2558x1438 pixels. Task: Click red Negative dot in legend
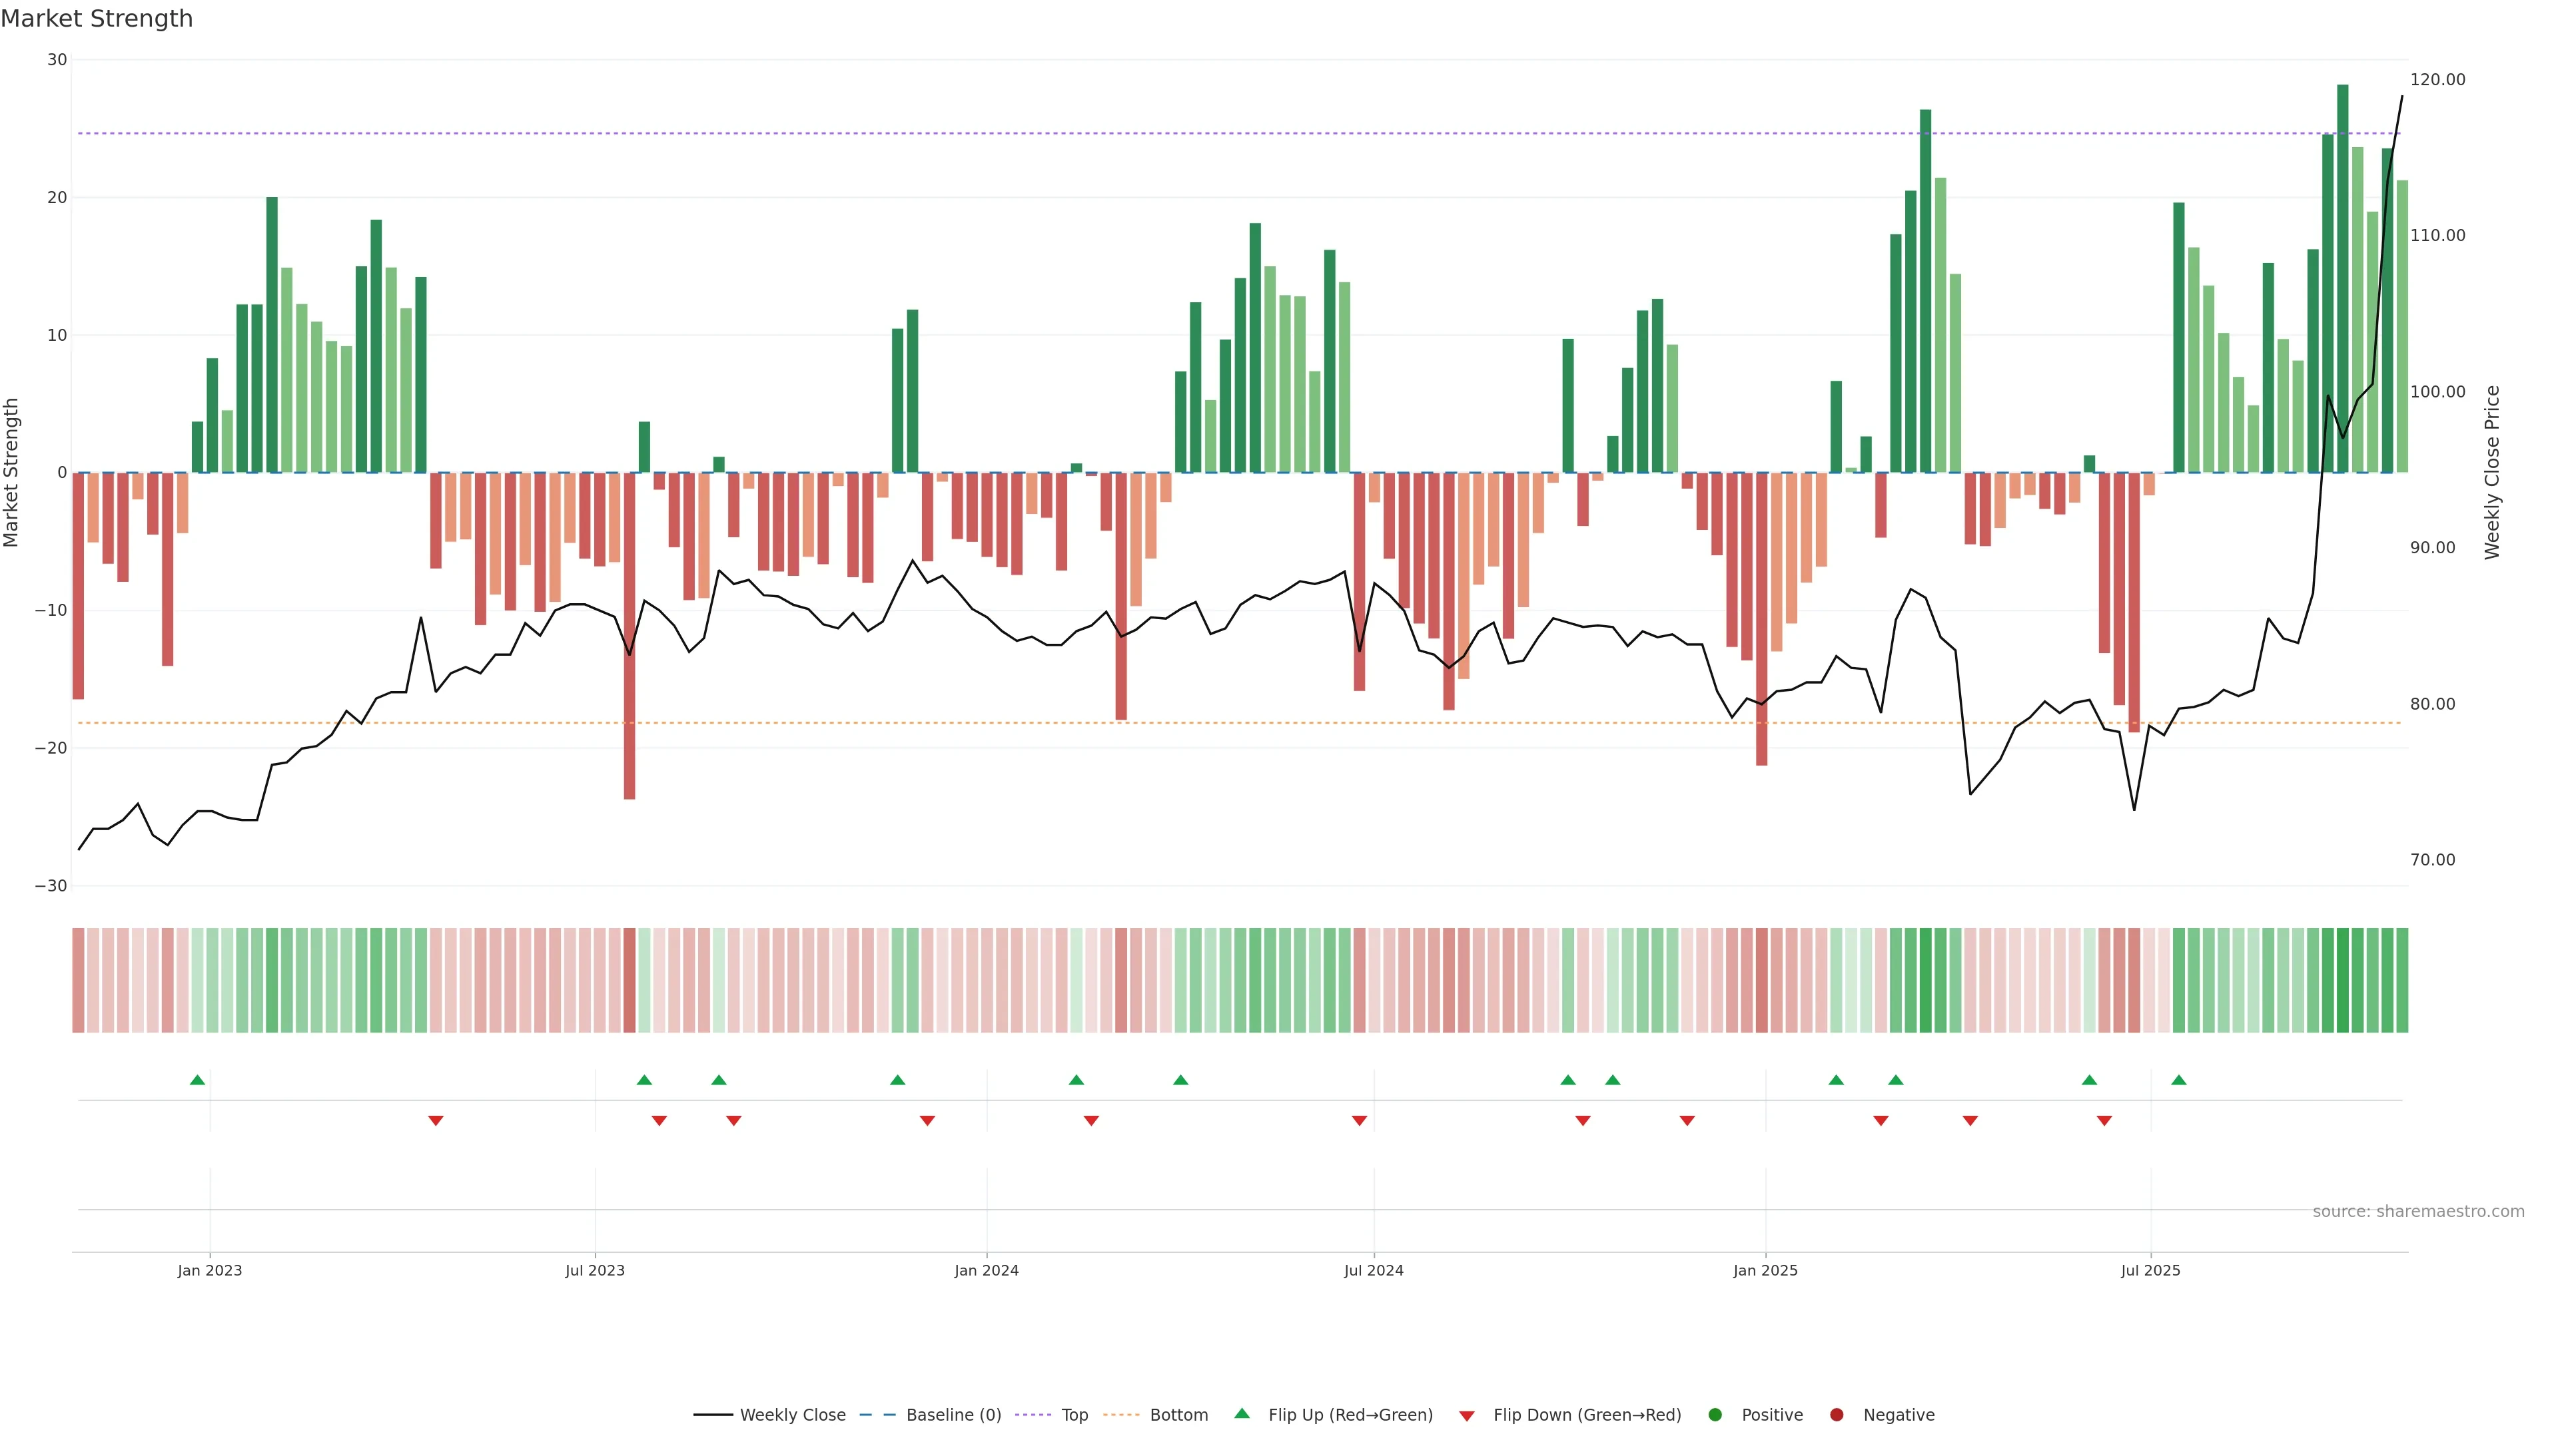point(1836,1414)
